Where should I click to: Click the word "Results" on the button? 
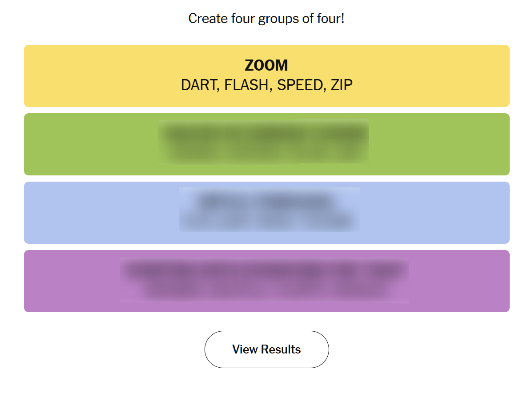[x=281, y=349]
